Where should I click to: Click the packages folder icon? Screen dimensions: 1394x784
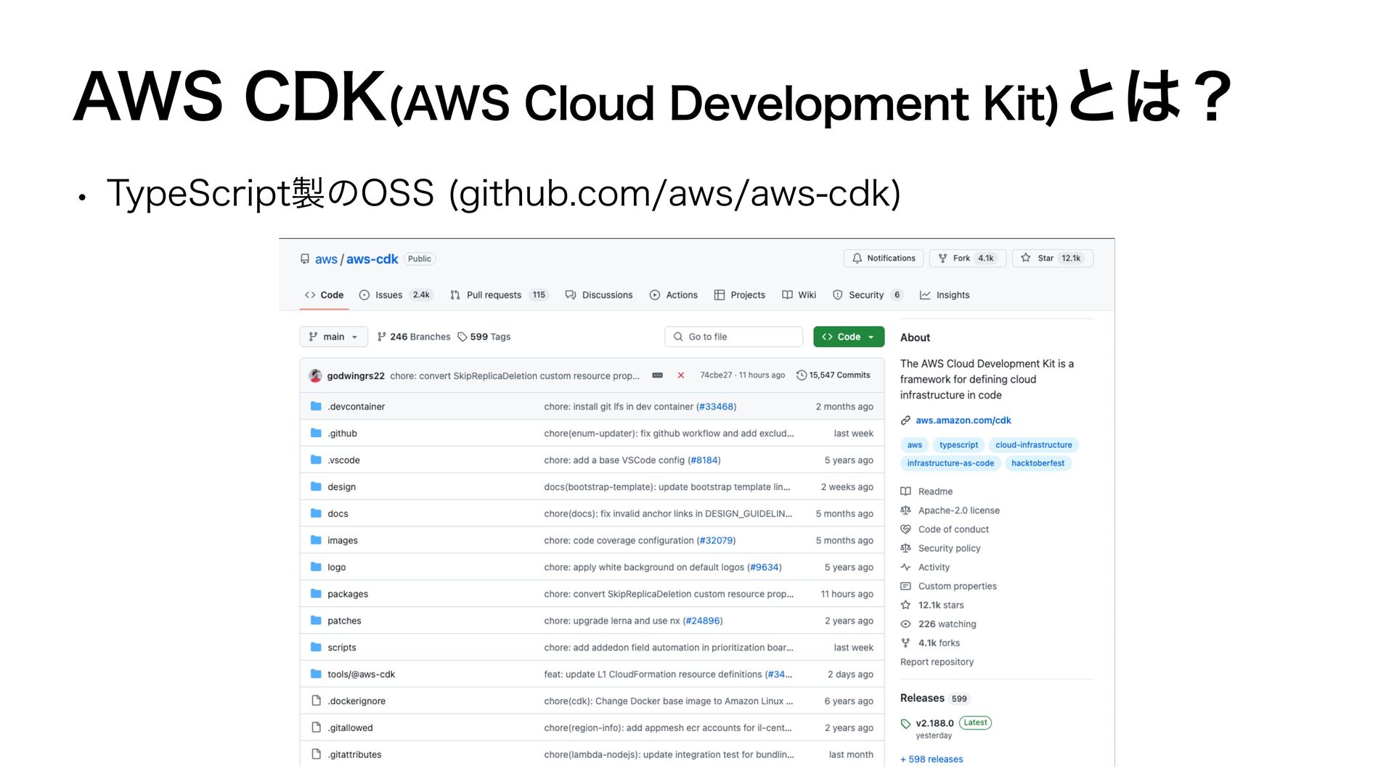[316, 594]
